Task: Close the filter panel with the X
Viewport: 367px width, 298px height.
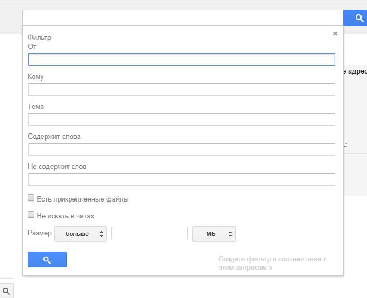Action: [x=335, y=34]
